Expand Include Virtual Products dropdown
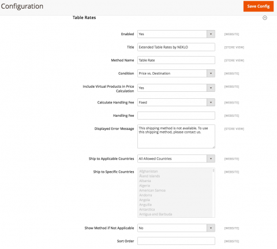 click(x=176, y=88)
